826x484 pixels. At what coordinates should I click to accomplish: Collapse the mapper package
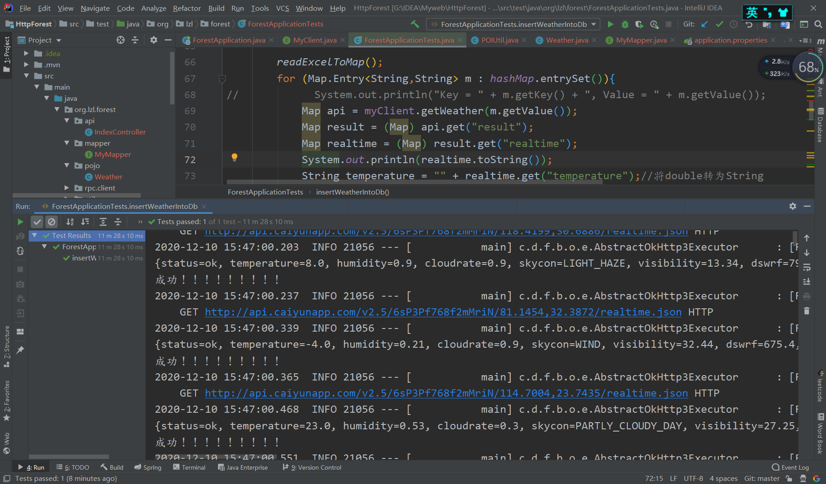pos(66,143)
